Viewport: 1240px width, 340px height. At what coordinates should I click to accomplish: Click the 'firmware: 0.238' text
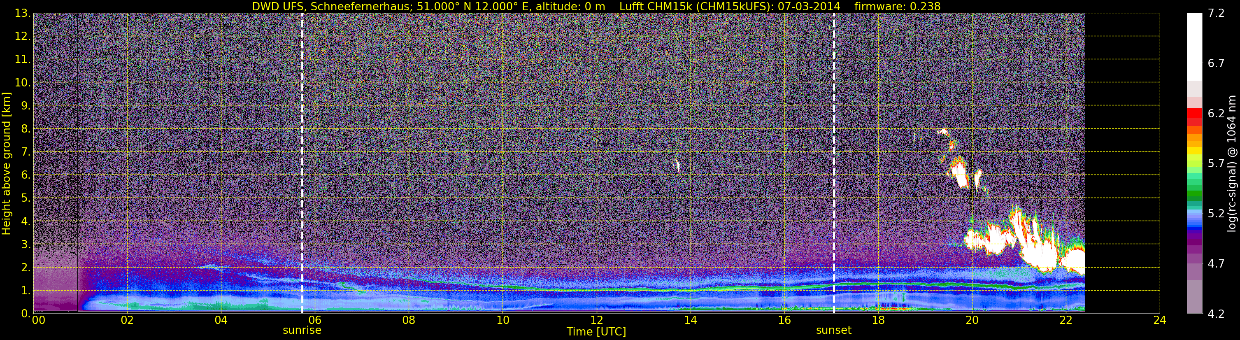point(897,6)
